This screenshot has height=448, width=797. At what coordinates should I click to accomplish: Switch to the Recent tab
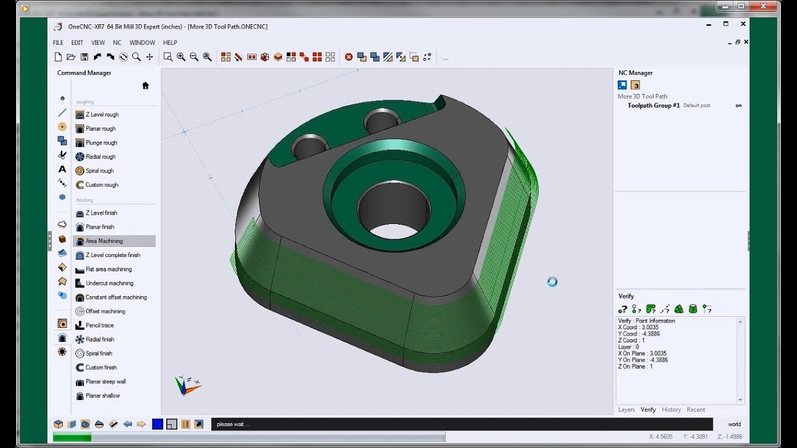(696, 409)
